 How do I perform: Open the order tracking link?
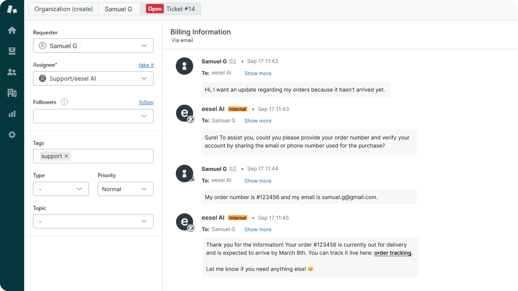click(393, 253)
